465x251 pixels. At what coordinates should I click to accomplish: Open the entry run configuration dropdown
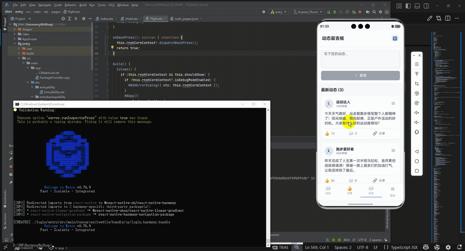click(x=278, y=12)
